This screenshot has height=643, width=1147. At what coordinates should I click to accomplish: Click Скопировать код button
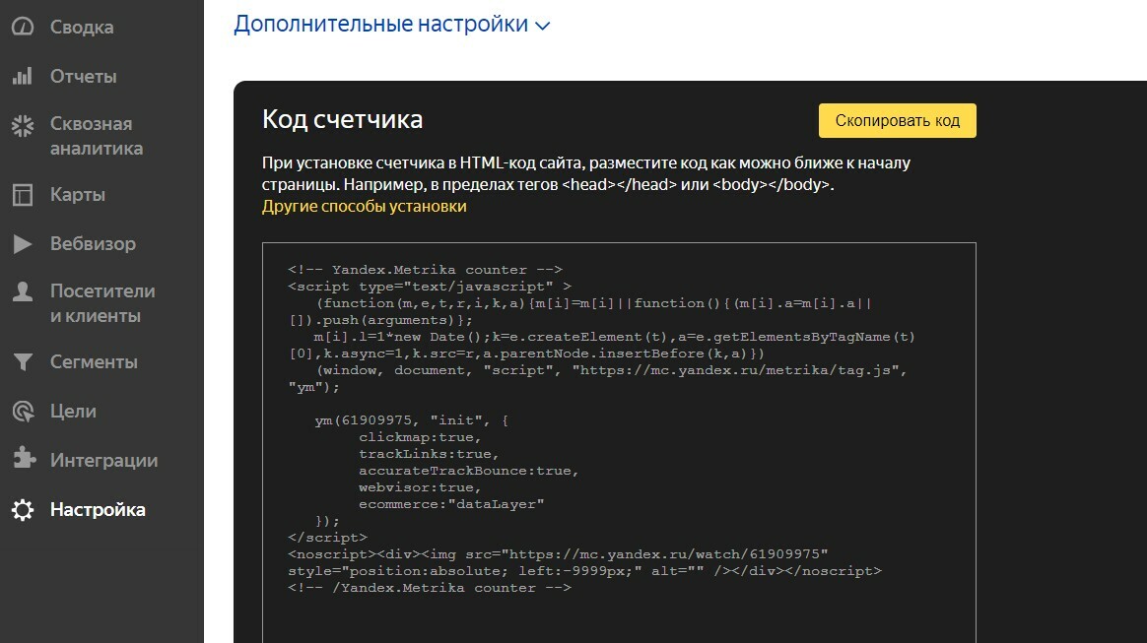[x=898, y=120]
